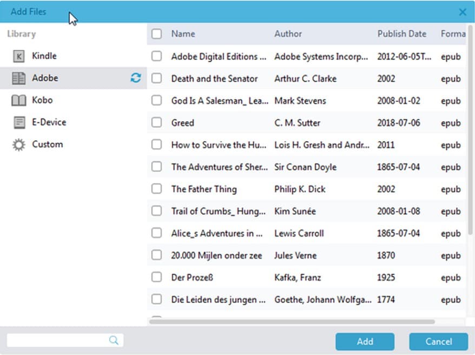Focus the library search input field

pyautogui.click(x=57, y=340)
